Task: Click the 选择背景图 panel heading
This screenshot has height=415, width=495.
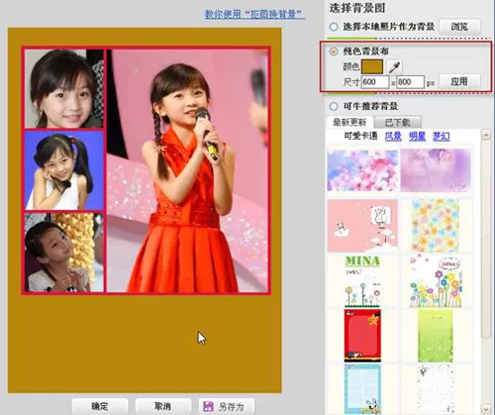Action: pos(357,8)
